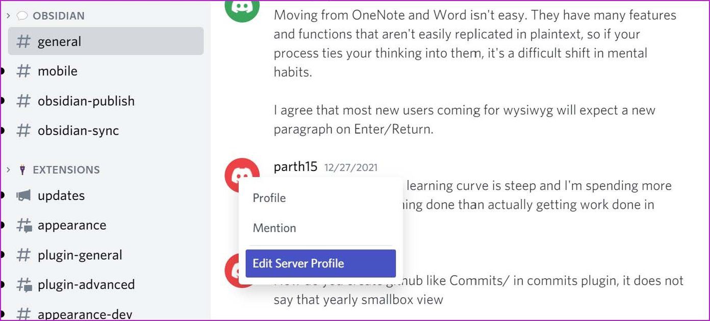This screenshot has width=710, height=321.
Task: Collapse the OBSIDIAN category chevron
Action: [8, 16]
